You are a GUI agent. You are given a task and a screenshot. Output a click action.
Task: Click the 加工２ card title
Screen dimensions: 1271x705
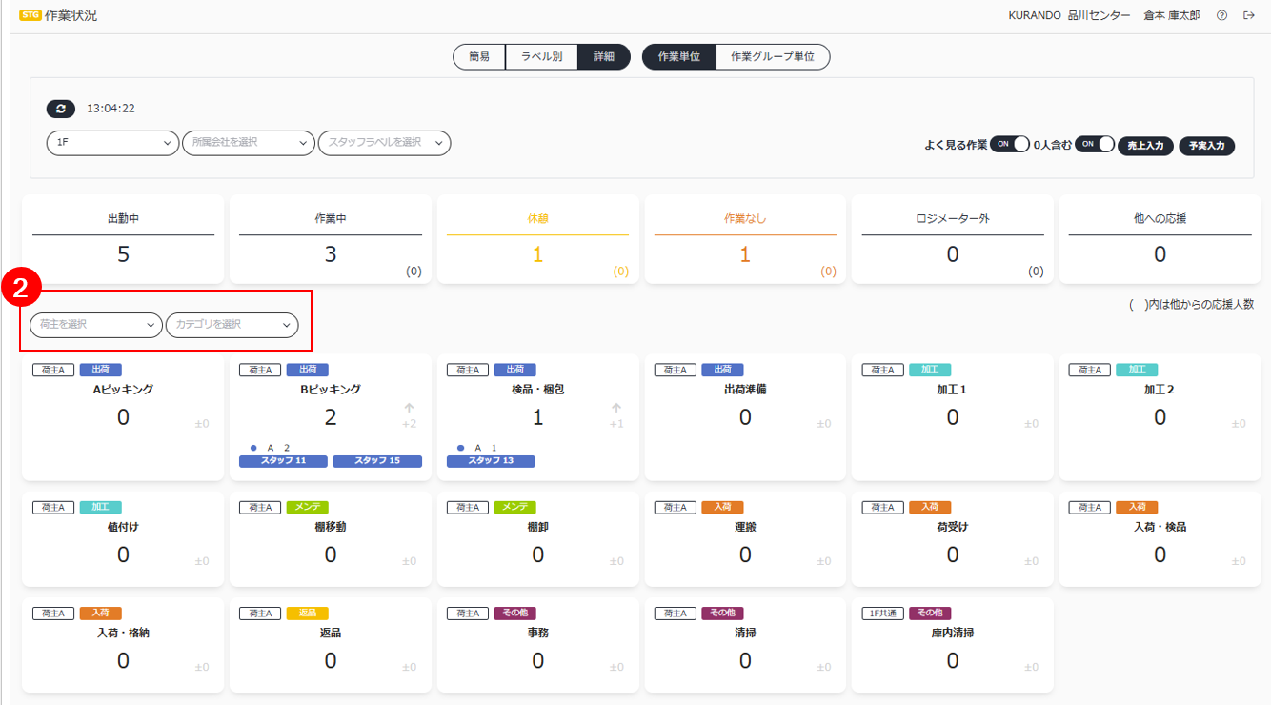(x=1160, y=390)
